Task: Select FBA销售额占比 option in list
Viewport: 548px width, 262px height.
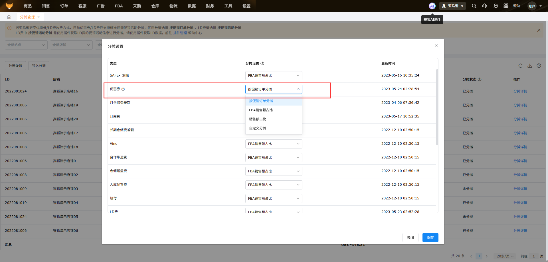Action: 274,110
